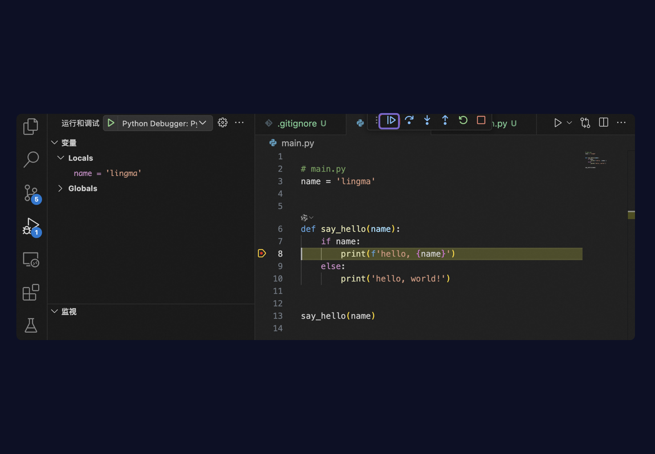Switch to the partially hidden .py tab

505,123
